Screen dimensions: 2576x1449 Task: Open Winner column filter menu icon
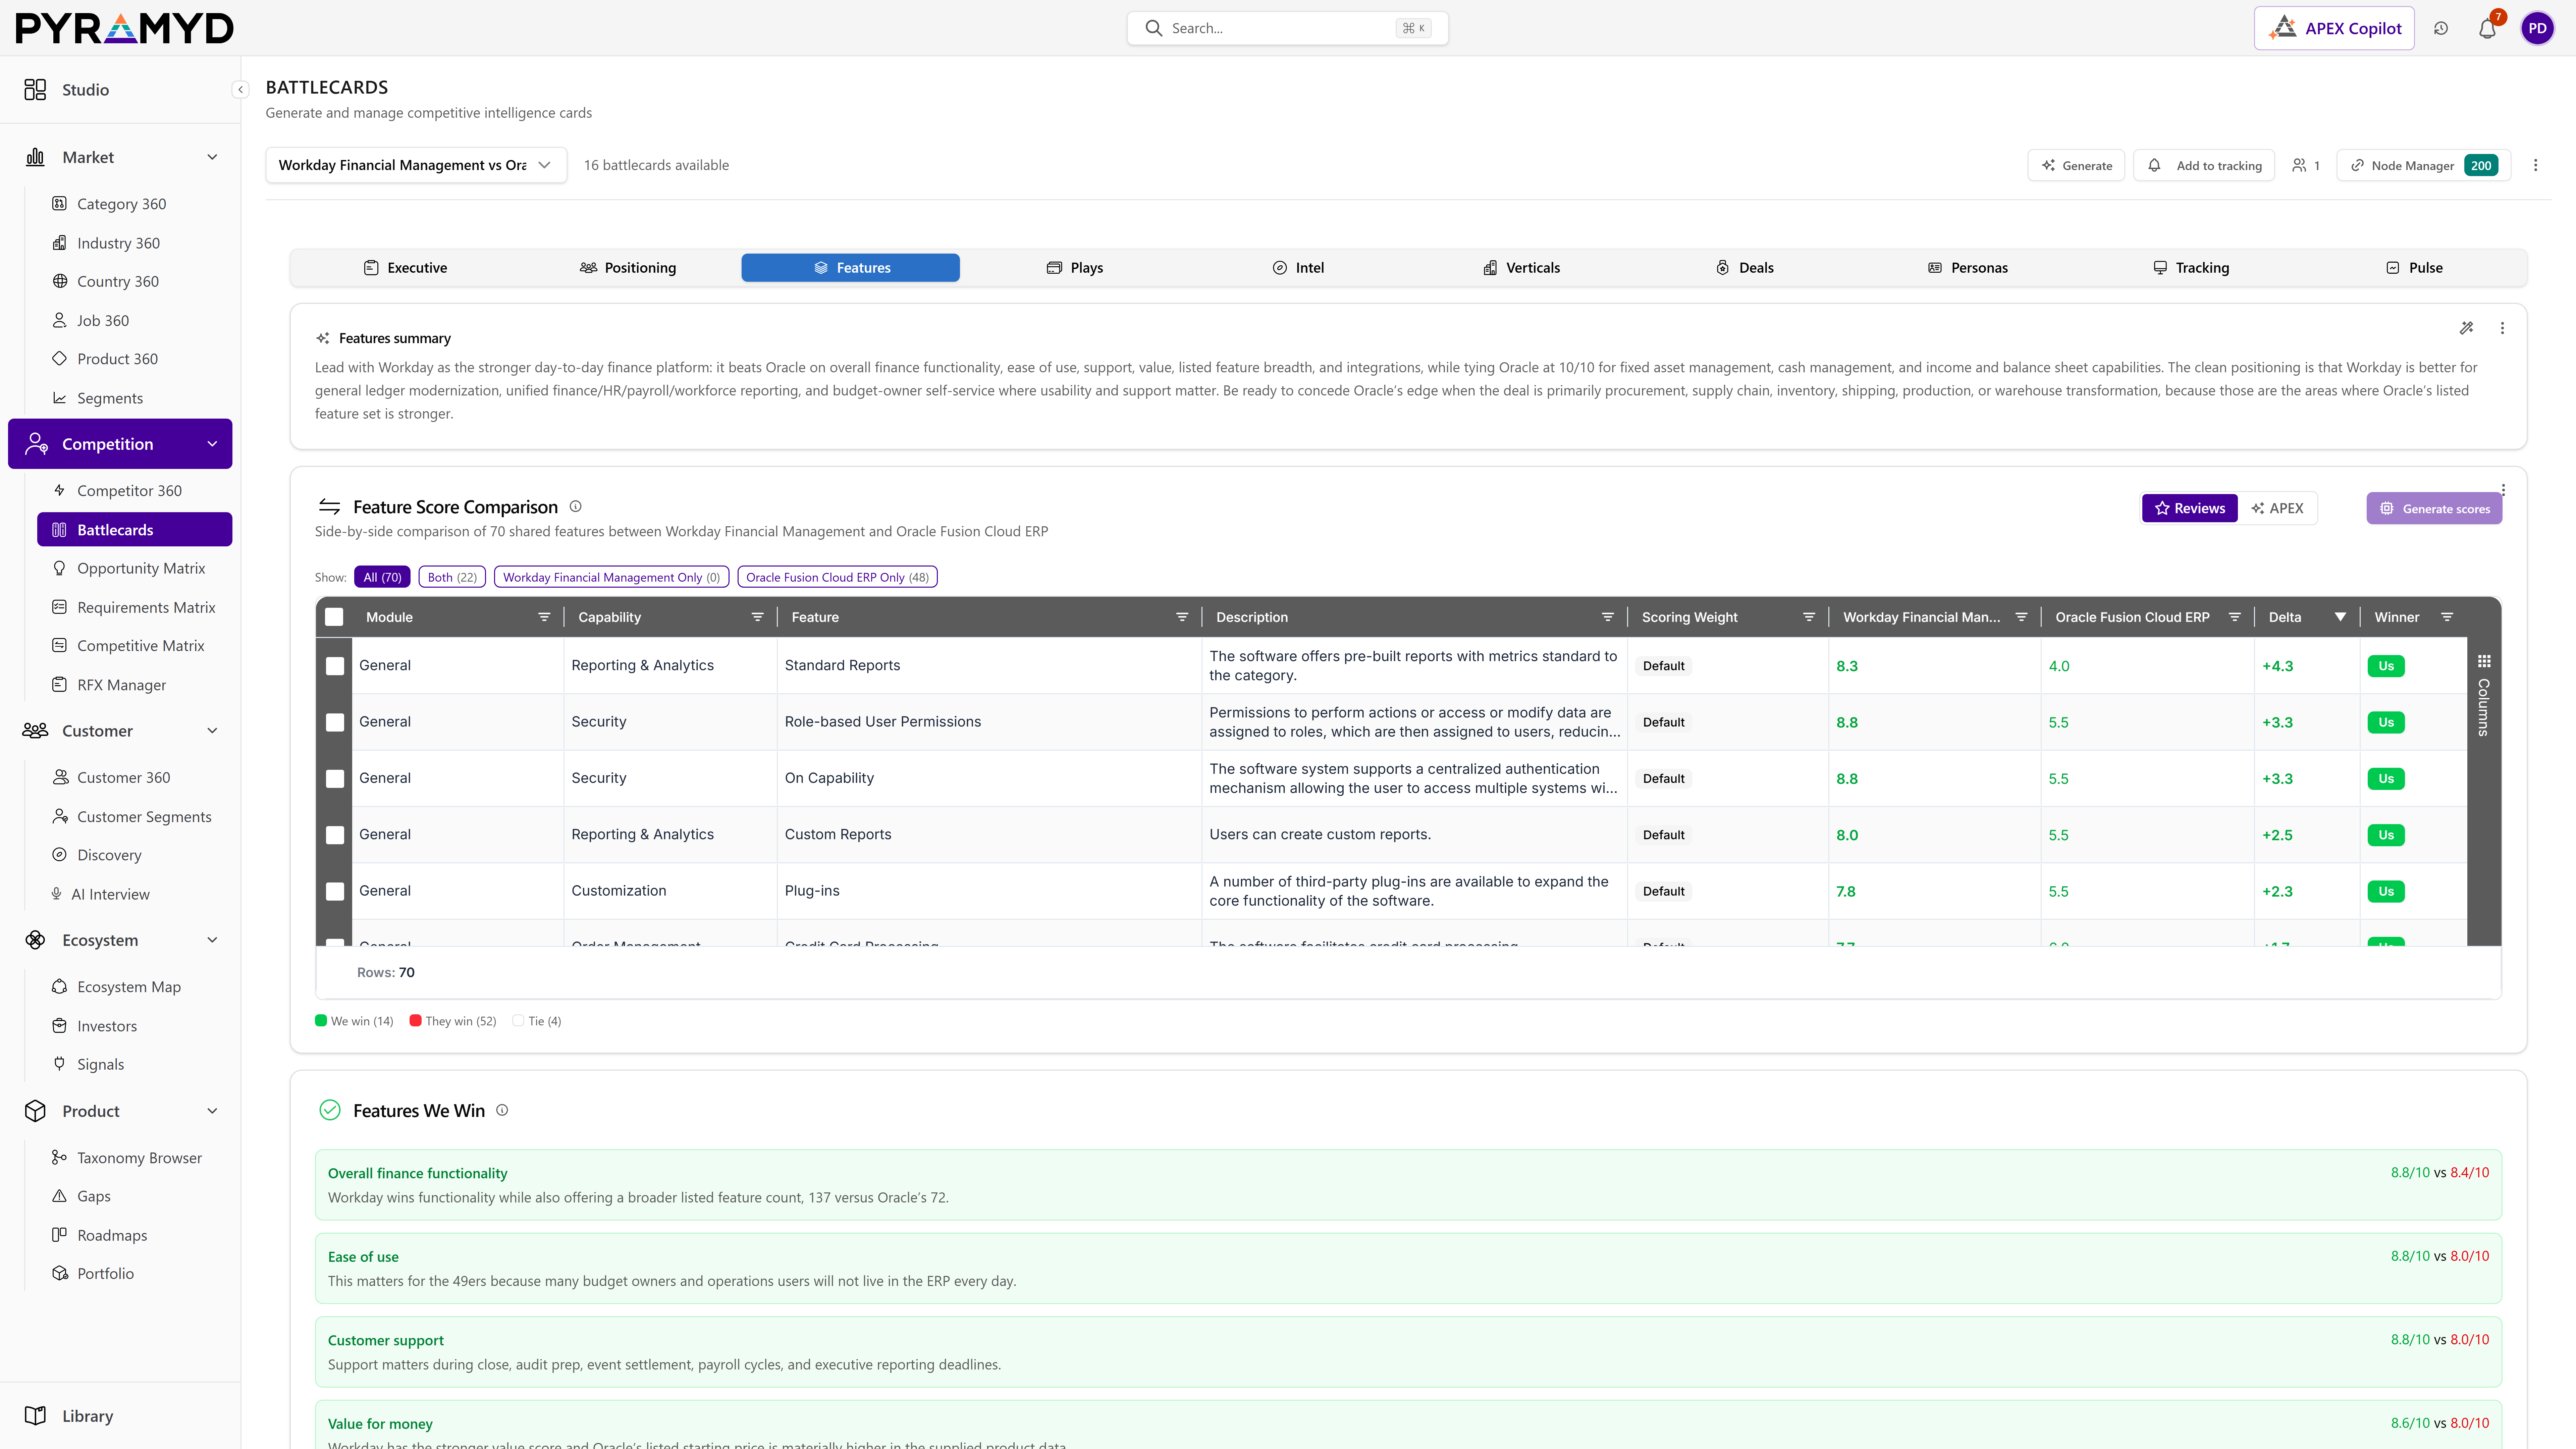pyautogui.click(x=2447, y=617)
